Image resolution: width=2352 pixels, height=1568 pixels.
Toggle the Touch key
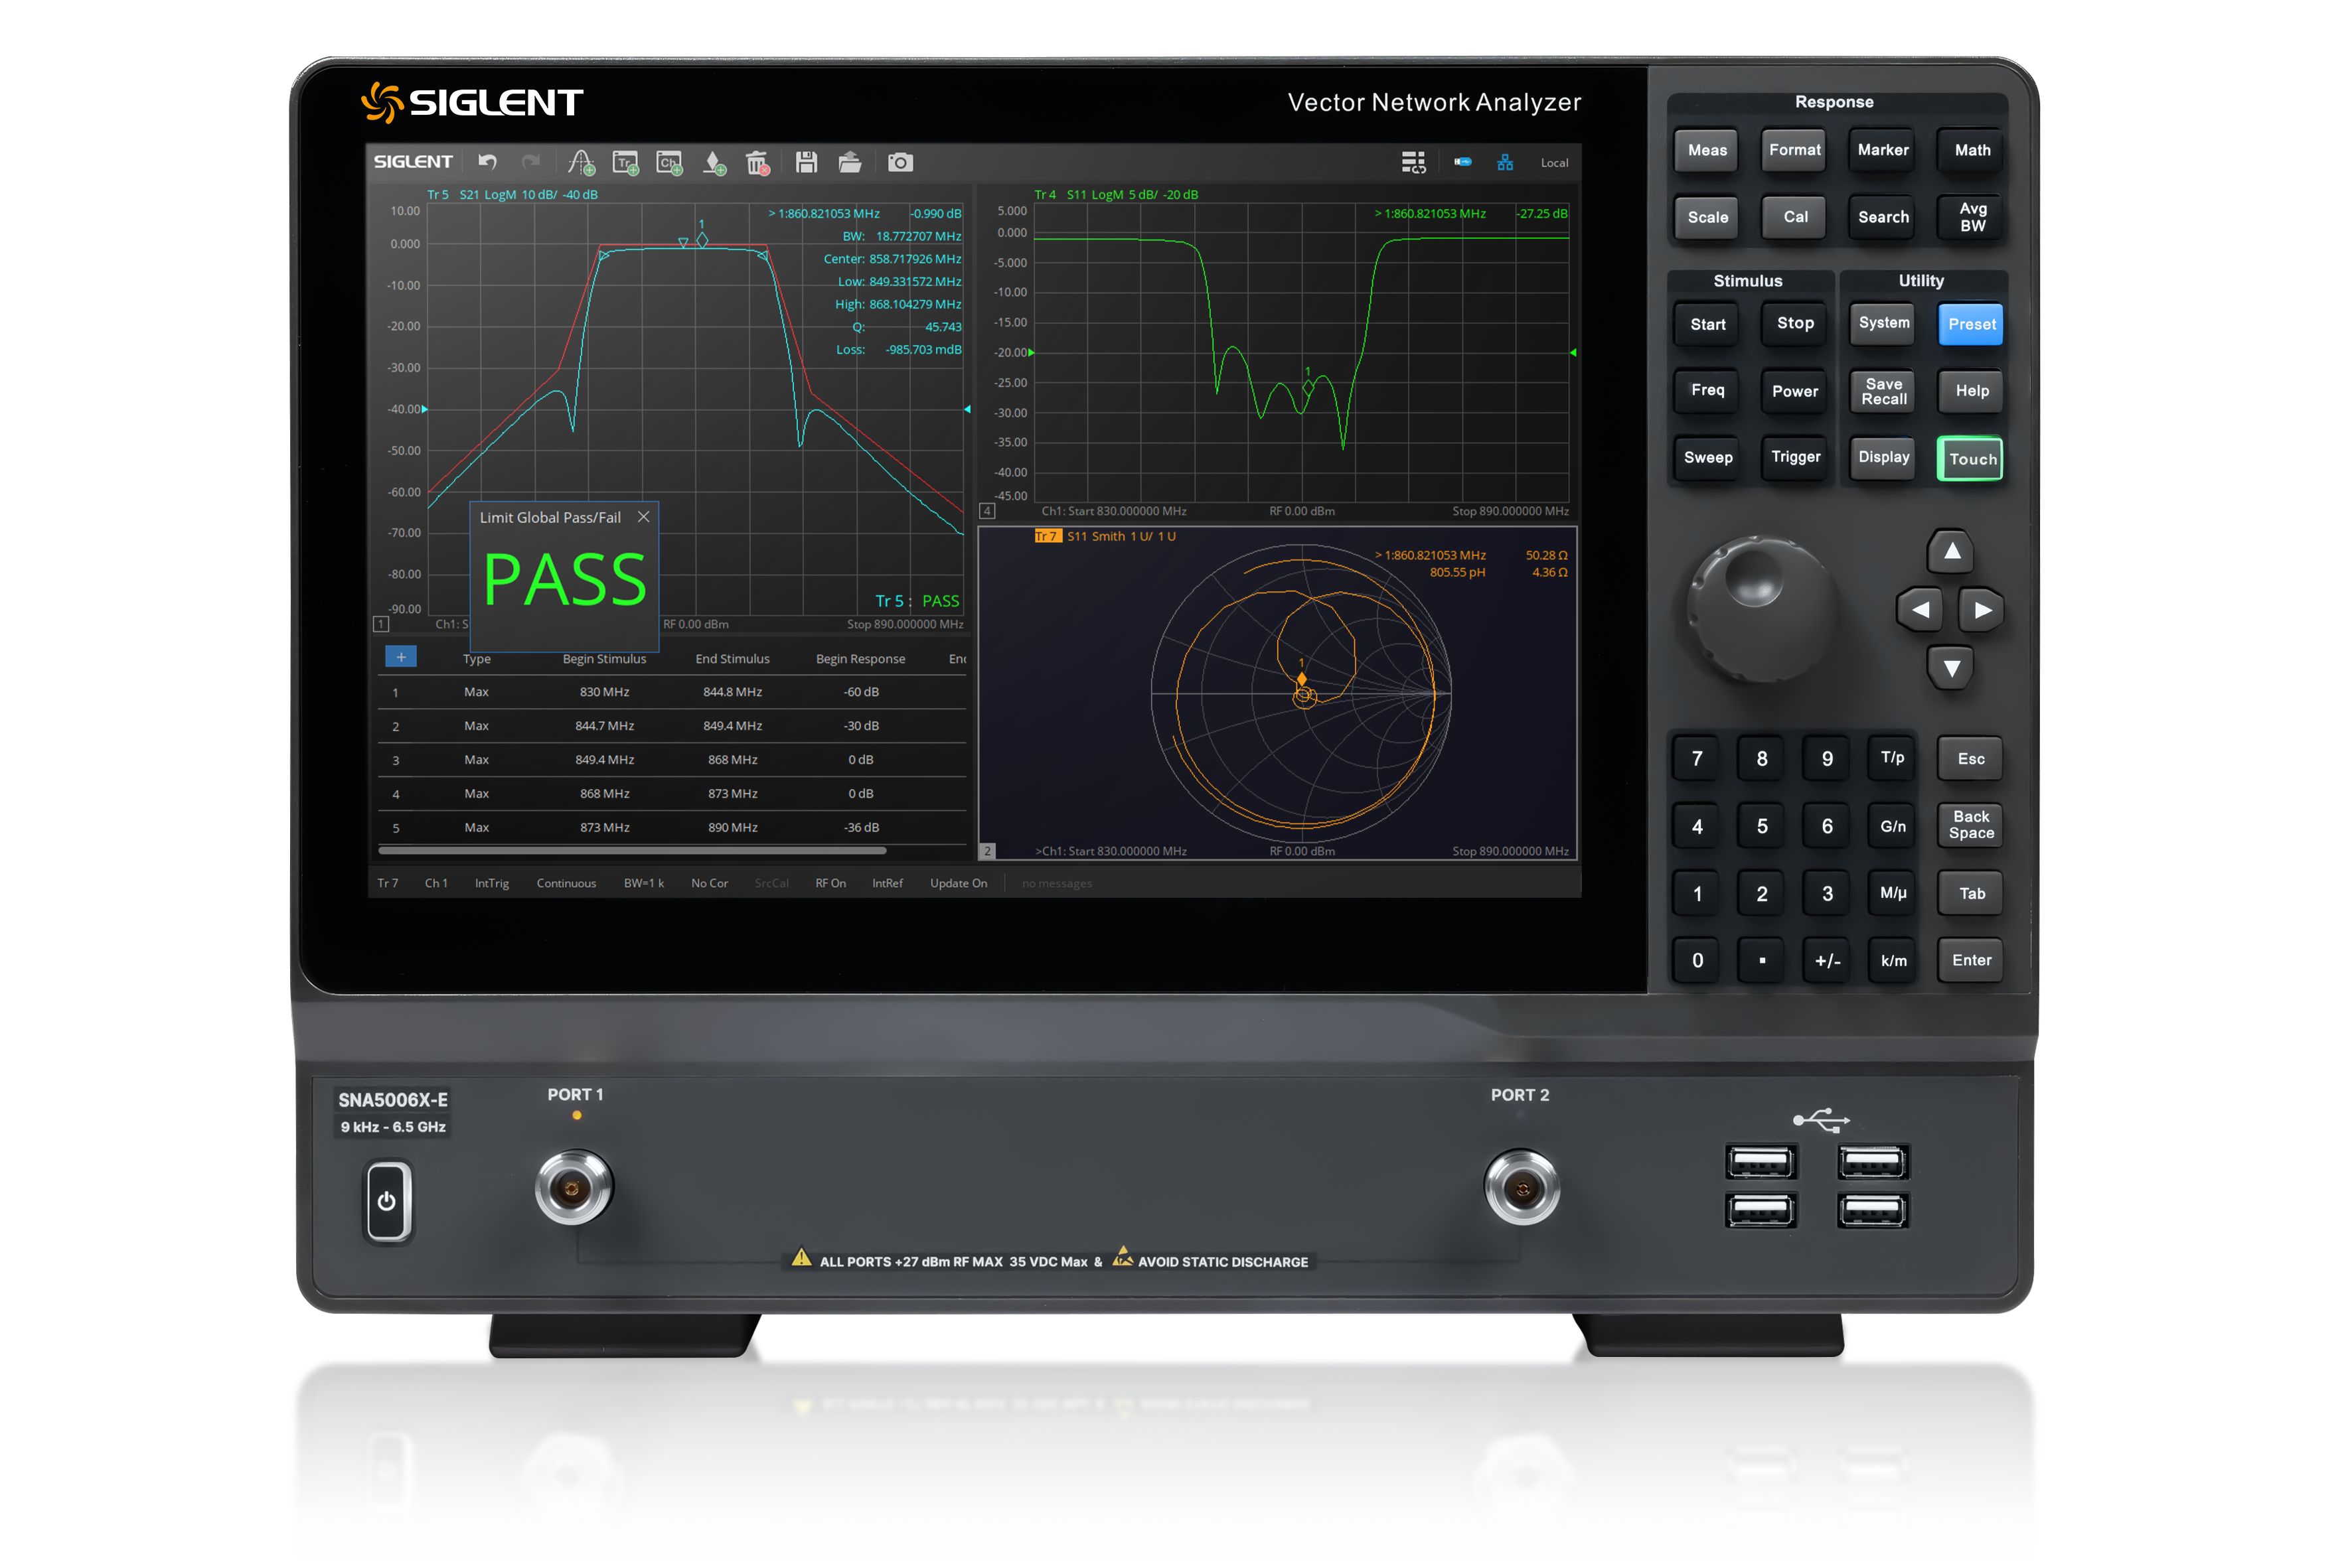point(1971,459)
